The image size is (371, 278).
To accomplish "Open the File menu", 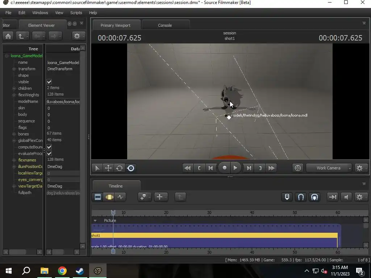I will pyautogui.click(x=8, y=13).
